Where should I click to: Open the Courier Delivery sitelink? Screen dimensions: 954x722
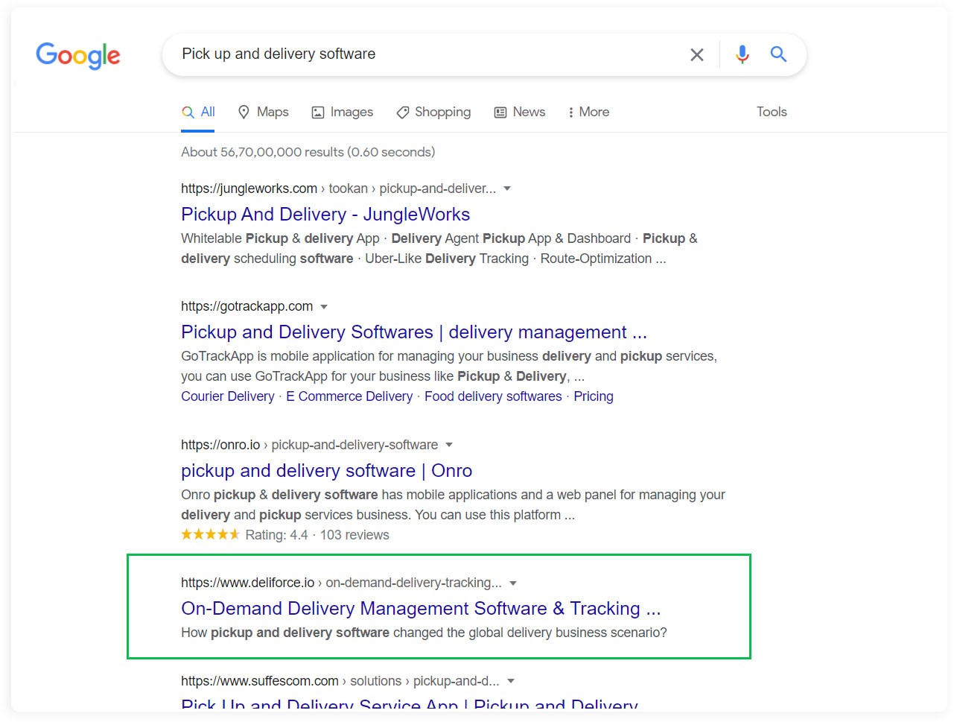pyautogui.click(x=227, y=396)
